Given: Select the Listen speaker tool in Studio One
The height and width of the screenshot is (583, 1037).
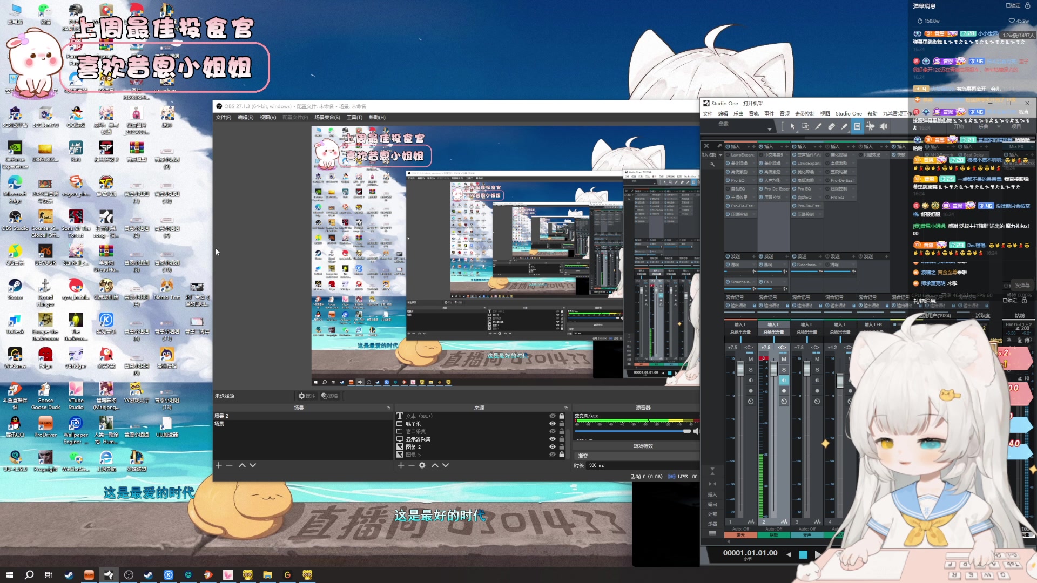Looking at the screenshot, I should coord(883,126).
